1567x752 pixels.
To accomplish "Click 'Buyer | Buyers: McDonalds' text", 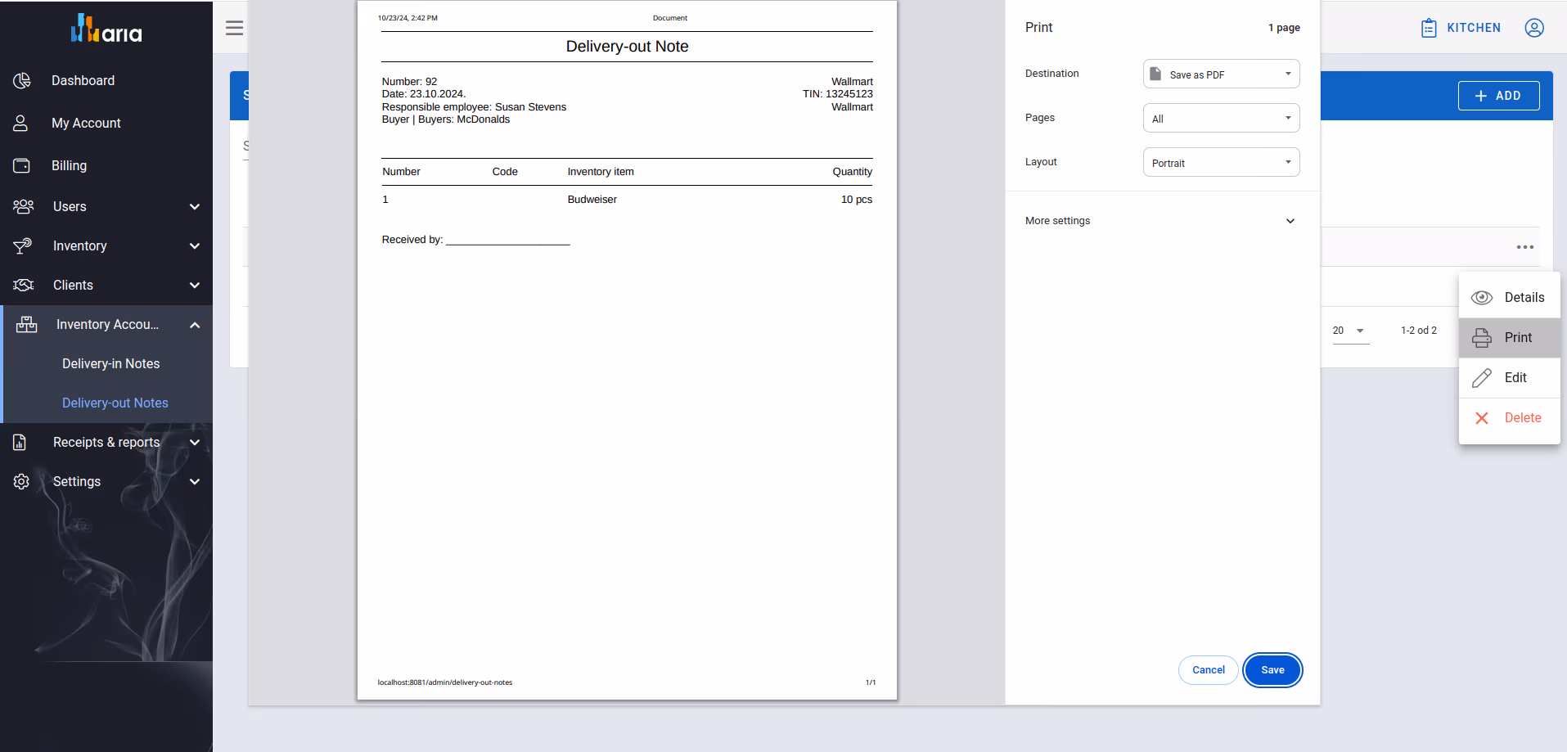I will pyautogui.click(x=446, y=119).
